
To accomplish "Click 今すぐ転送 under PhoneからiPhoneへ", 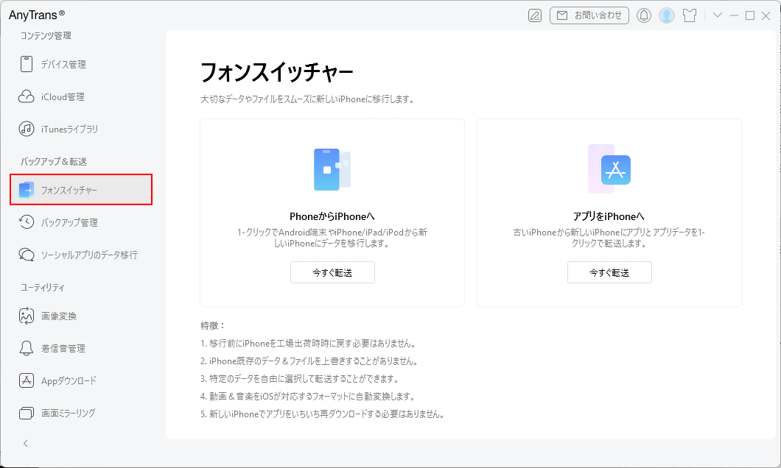I will [x=333, y=272].
